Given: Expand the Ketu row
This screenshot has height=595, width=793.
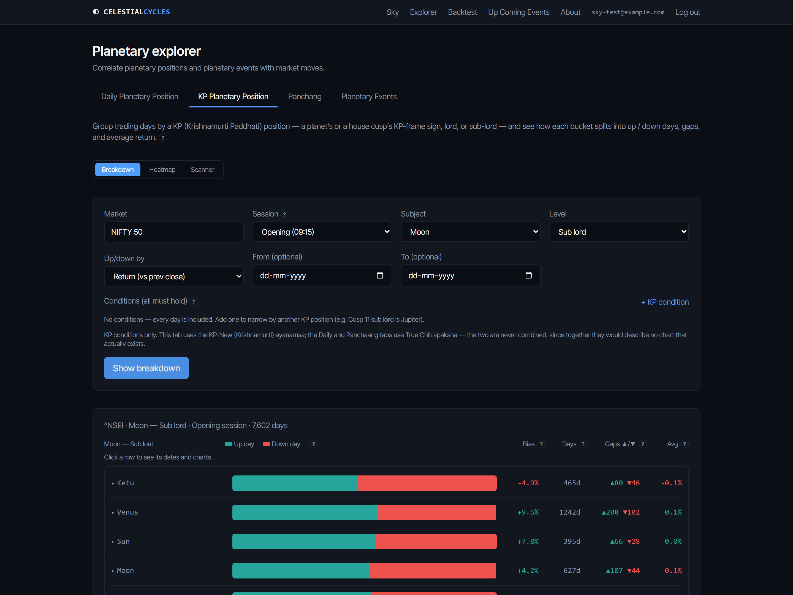Looking at the screenshot, I should point(396,483).
